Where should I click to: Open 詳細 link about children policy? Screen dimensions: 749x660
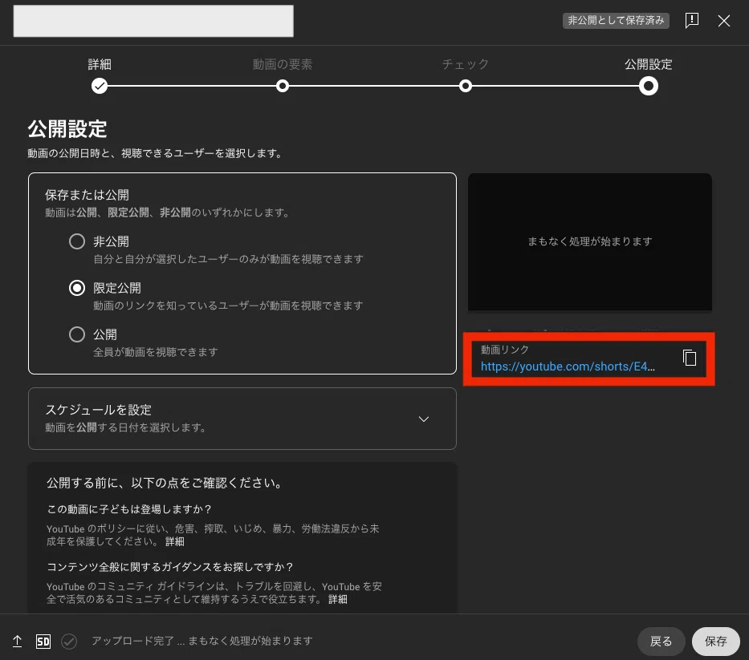[x=175, y=541]
